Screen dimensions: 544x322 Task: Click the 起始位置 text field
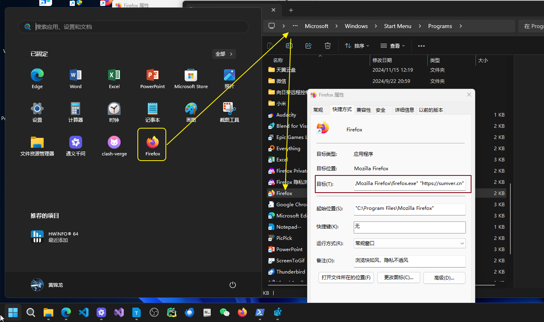pos(410,209)
